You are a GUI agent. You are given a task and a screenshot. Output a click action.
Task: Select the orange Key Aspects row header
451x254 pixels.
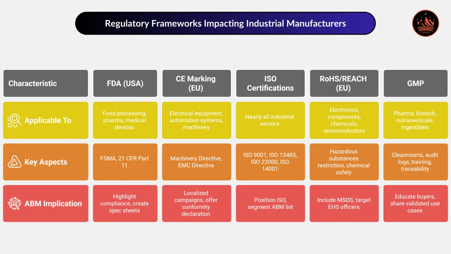pos(46,162)
